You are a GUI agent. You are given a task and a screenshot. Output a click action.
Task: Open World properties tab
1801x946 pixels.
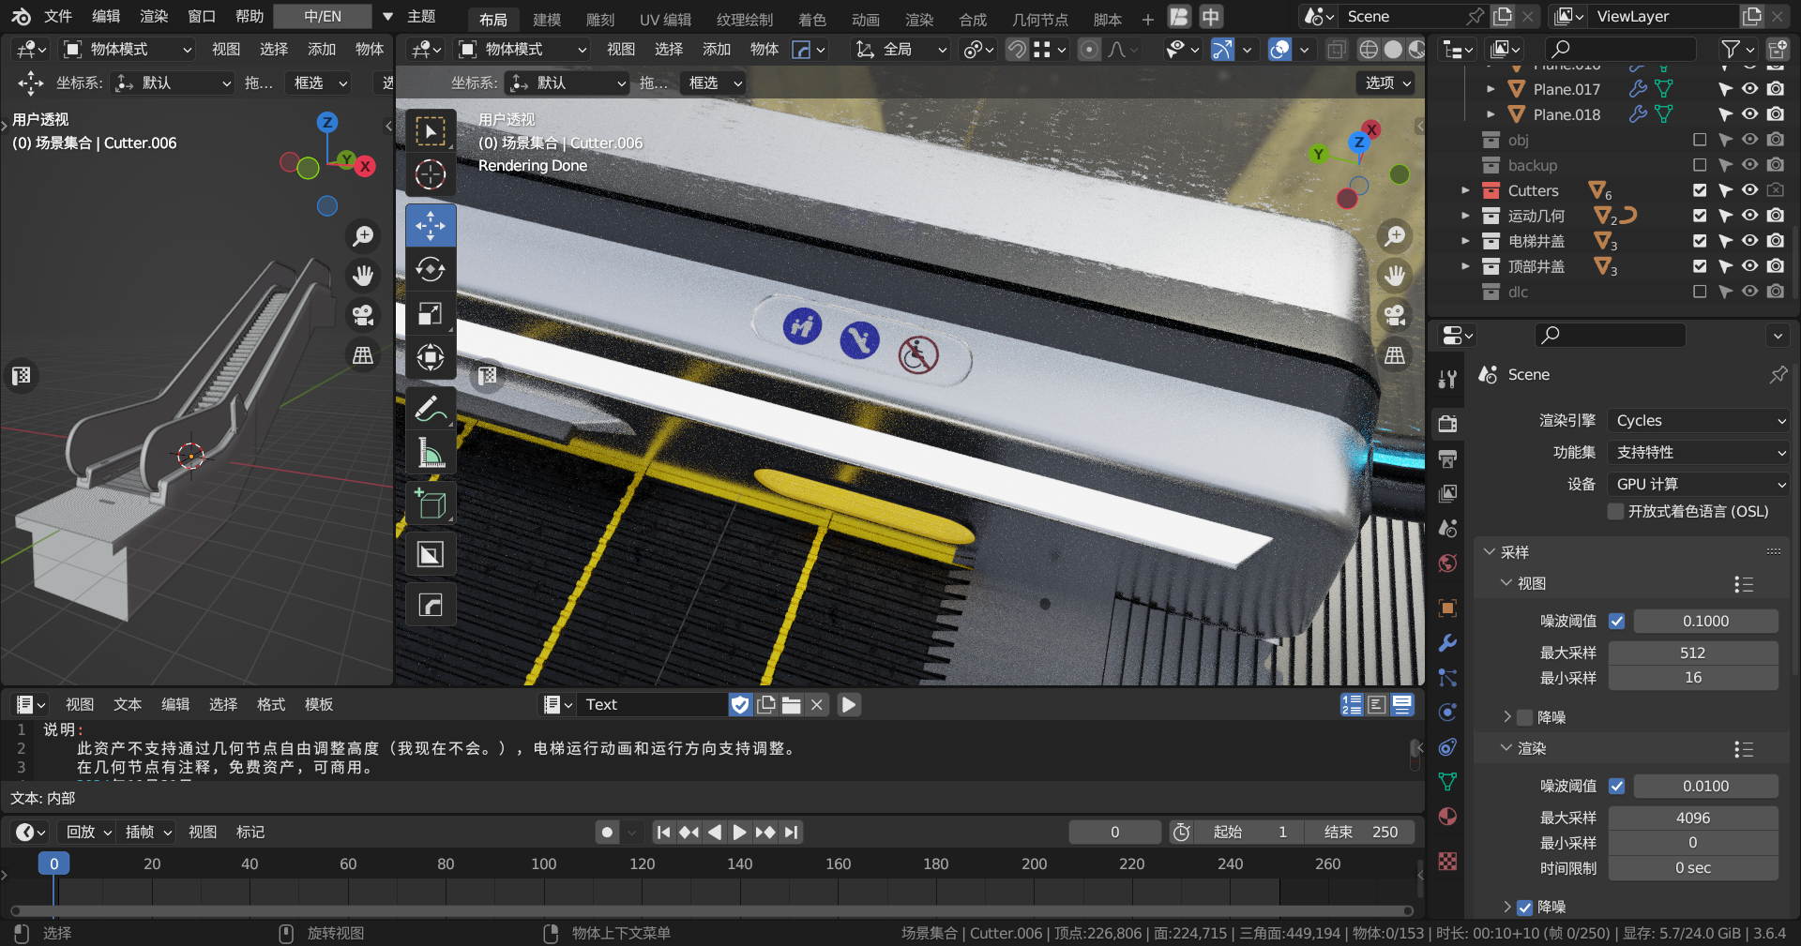(x=1447, y=563)
